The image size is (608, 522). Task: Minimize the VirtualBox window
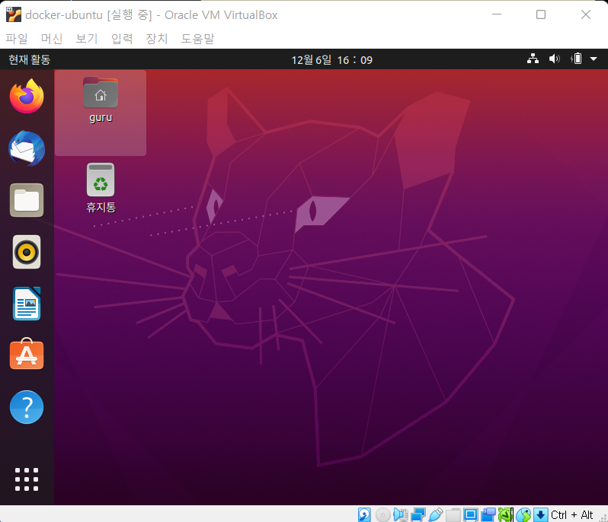(x=497, y=14)
